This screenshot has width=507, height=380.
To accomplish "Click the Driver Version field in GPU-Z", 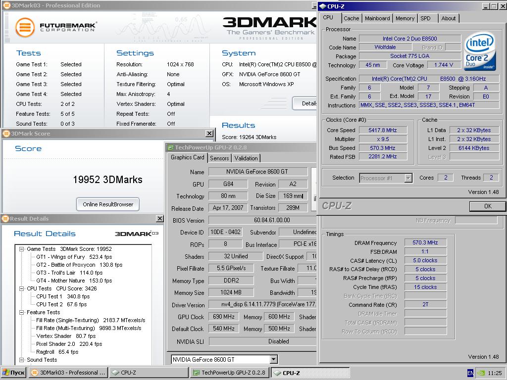I will [x=262, y=304].
